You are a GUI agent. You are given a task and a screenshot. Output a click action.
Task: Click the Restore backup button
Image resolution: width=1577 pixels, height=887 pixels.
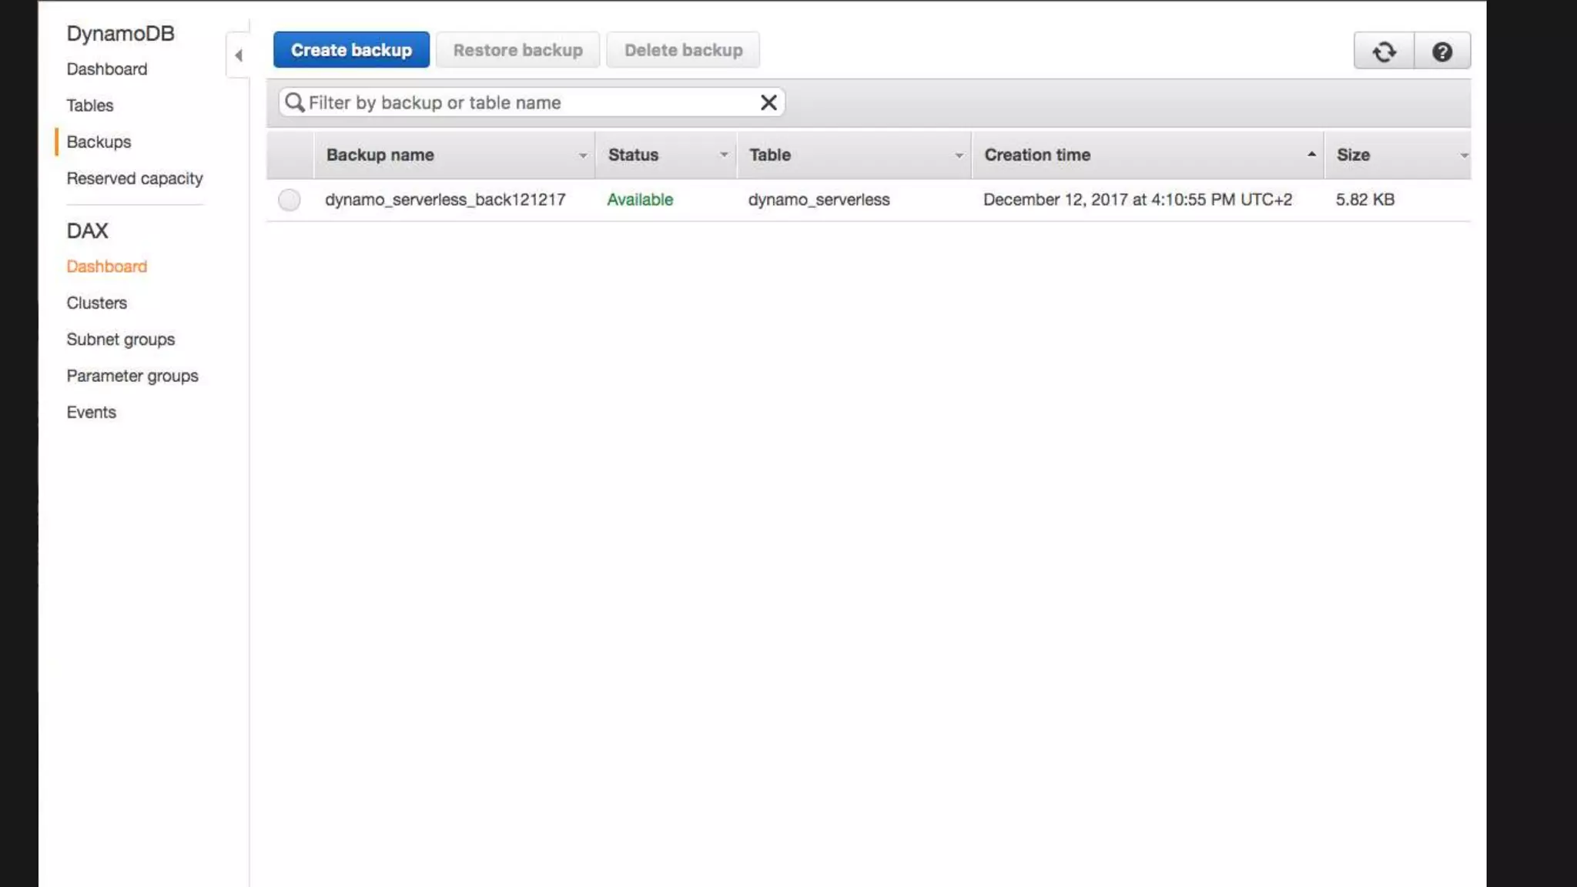click(517, 50)
